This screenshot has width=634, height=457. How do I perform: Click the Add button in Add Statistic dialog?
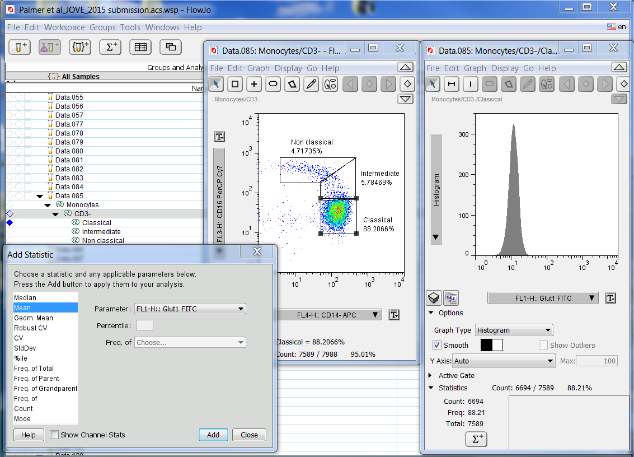click(x=213, y=435)
